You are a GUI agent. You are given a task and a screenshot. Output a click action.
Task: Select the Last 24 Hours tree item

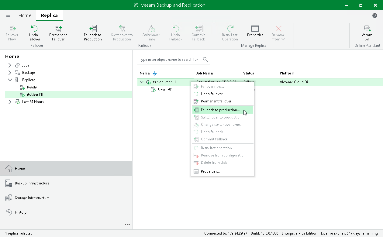click(x=33, y=102)
